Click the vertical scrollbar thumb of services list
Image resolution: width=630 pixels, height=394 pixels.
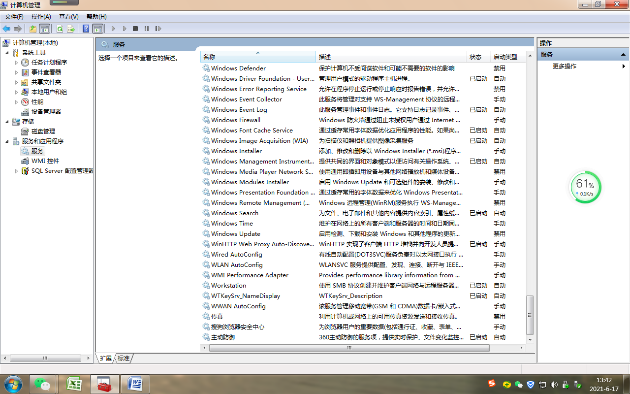530,316
